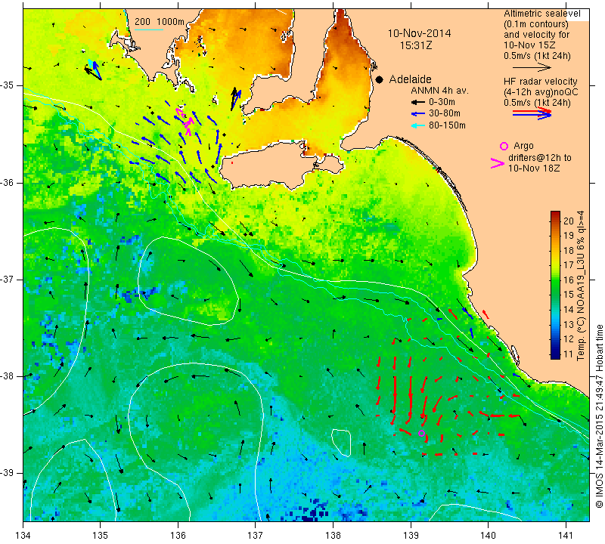Click the Temp. NOAA19_L3U color bar title
The image size is (605, 544).
click(581, 286)
